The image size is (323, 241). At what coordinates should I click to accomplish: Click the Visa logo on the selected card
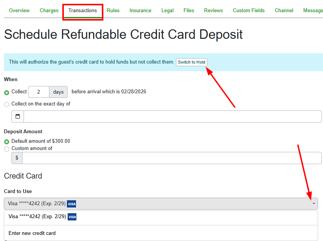[x=71, y=204]
